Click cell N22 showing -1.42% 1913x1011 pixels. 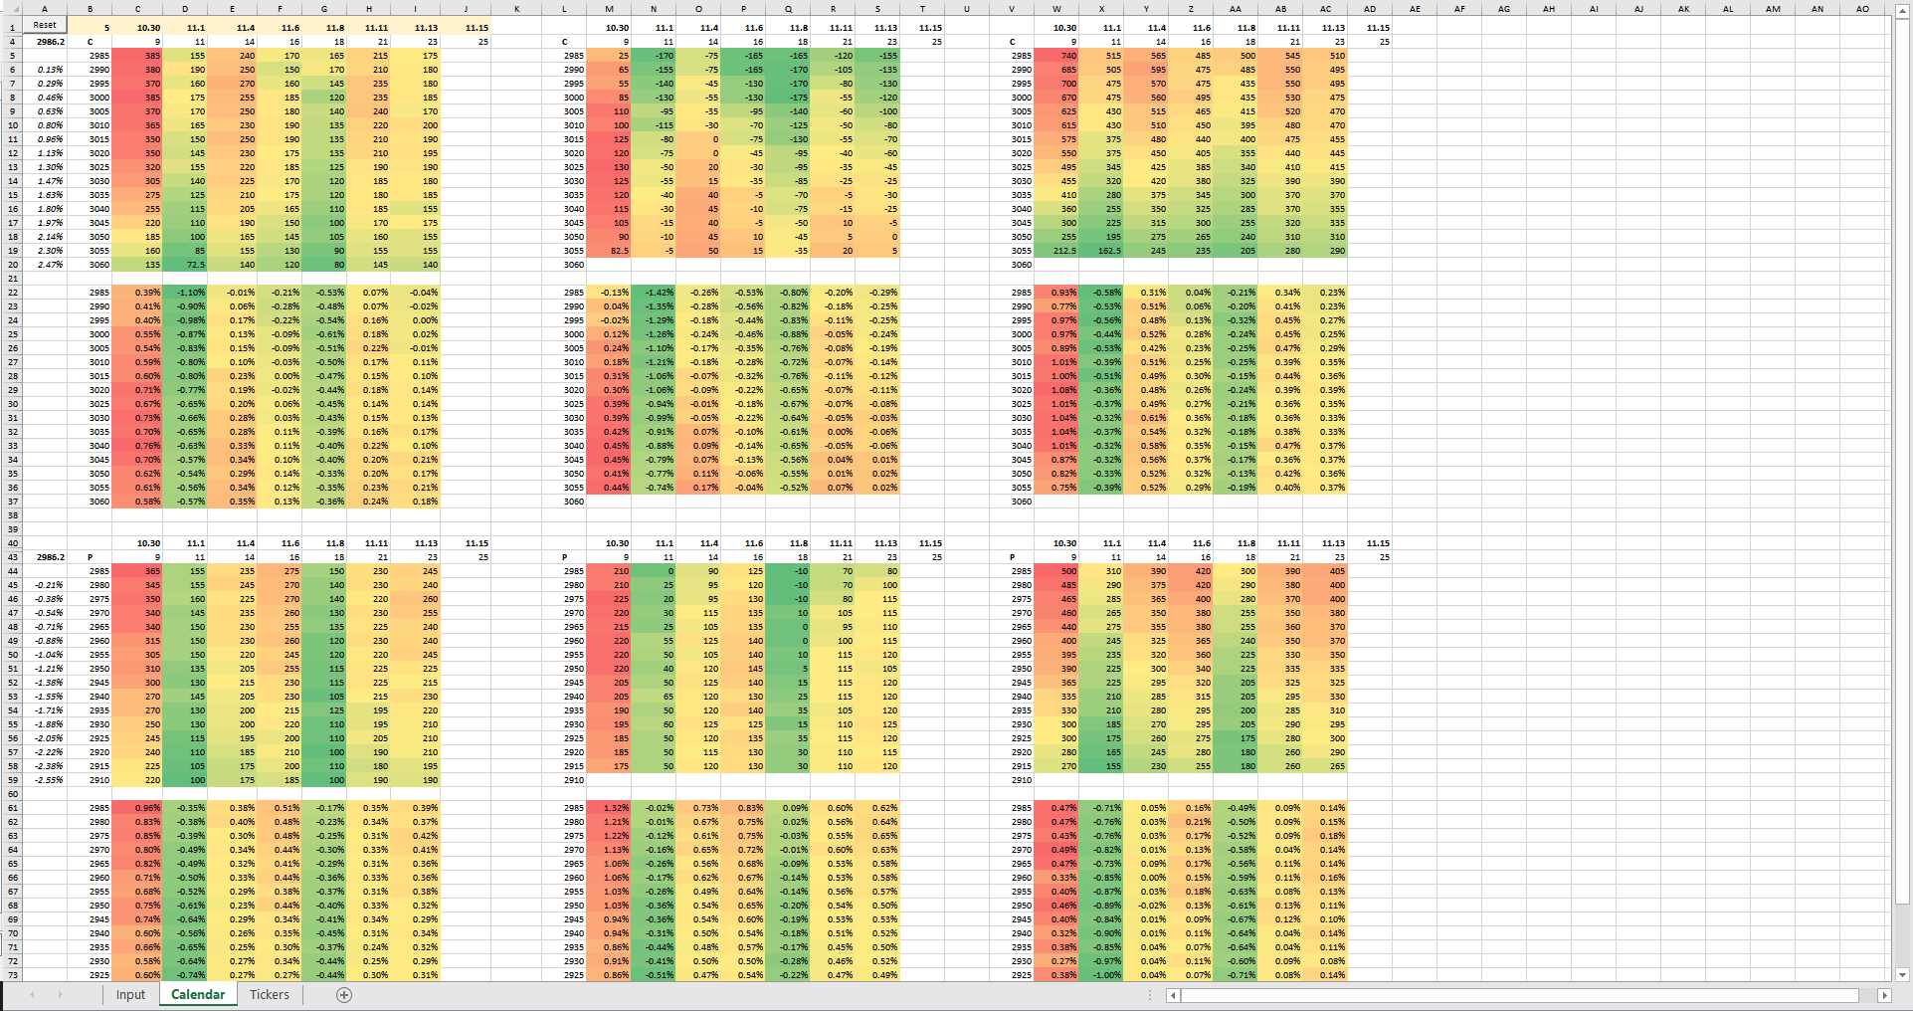(x=654, y=293)
